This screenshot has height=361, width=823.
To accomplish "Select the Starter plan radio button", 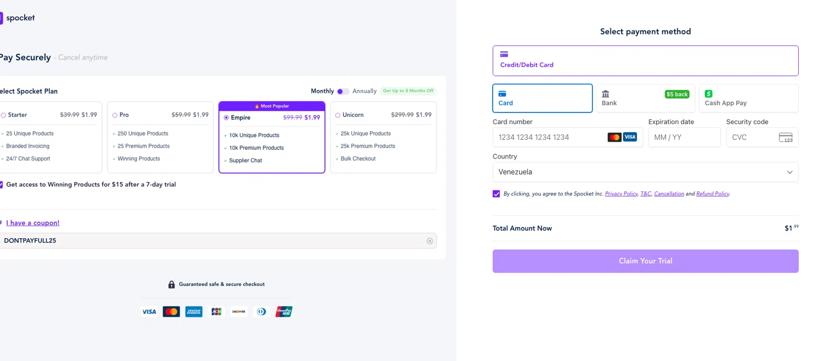I will 3,115.
